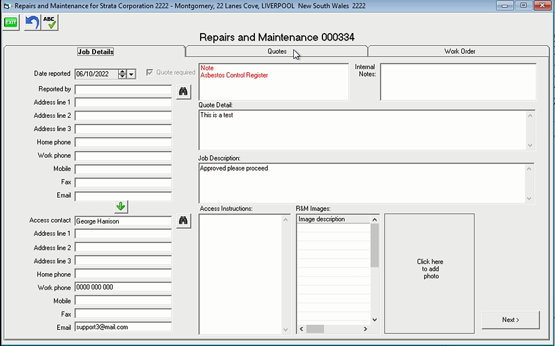Switch to the Quotes tab

(x=277, y=51)
